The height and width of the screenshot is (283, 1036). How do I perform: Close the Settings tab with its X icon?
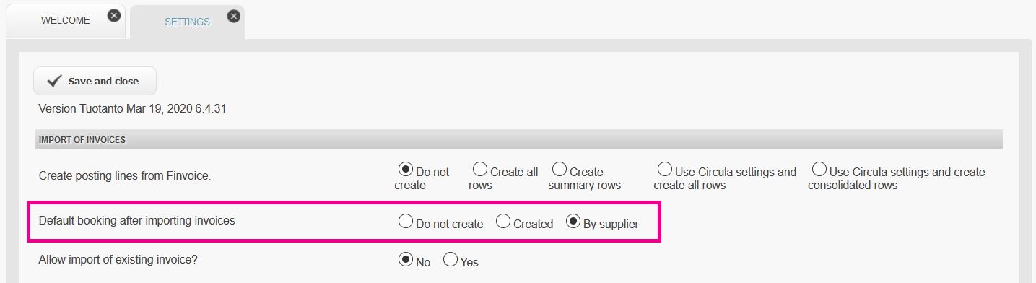(233, 15)
